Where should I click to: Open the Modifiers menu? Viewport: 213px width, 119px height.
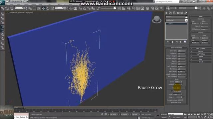click(45, 4)
